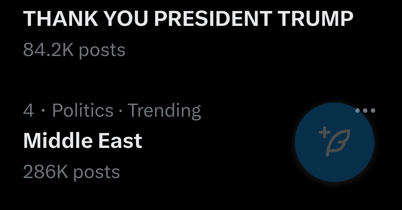
Task: Open the Middle East trending topic
Action: 83,141
